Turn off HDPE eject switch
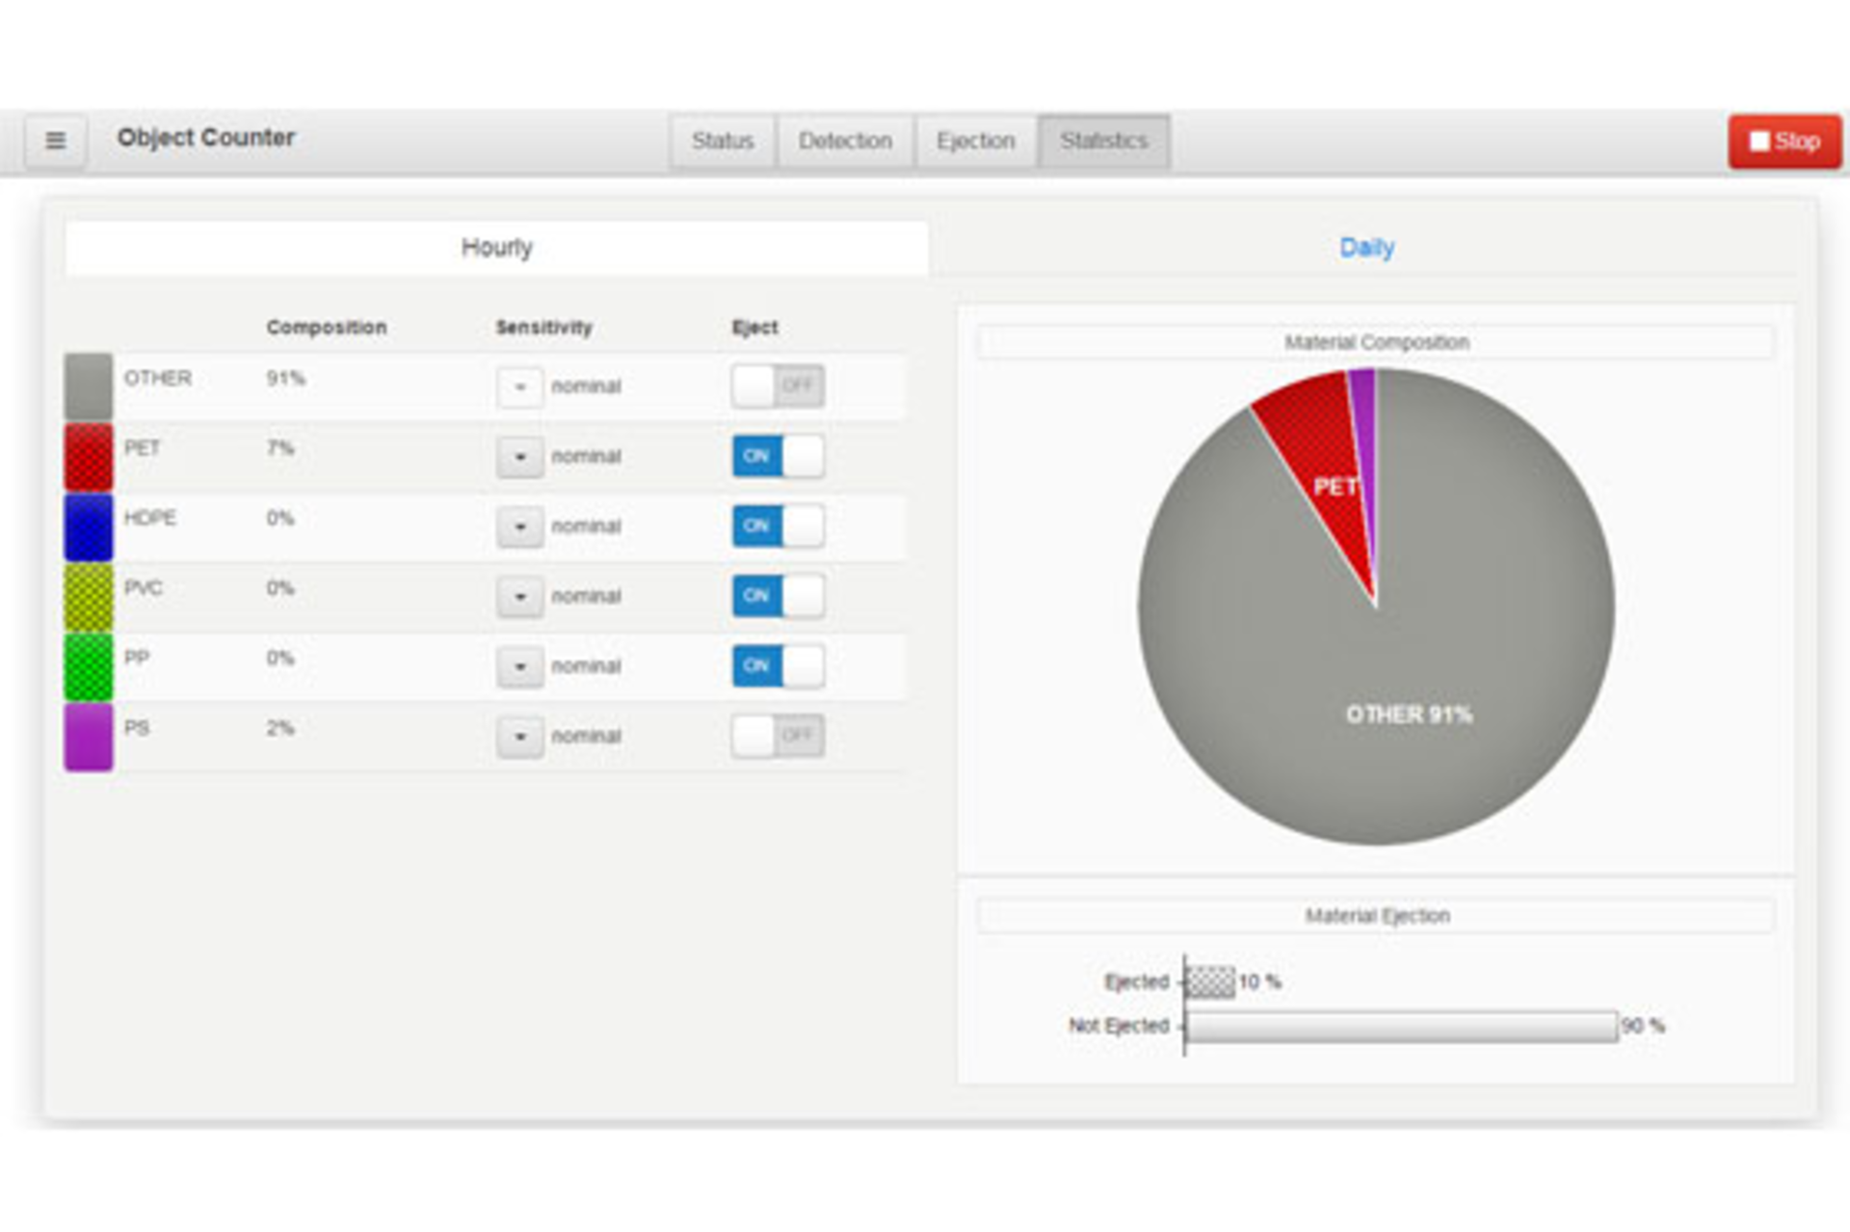1850x1232 pixels. click(778, 526)
